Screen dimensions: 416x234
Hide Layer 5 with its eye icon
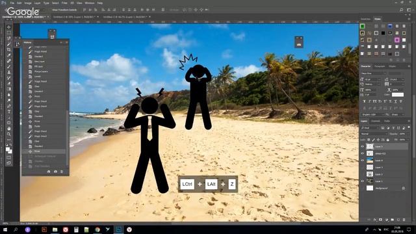[x=363, y=146]
